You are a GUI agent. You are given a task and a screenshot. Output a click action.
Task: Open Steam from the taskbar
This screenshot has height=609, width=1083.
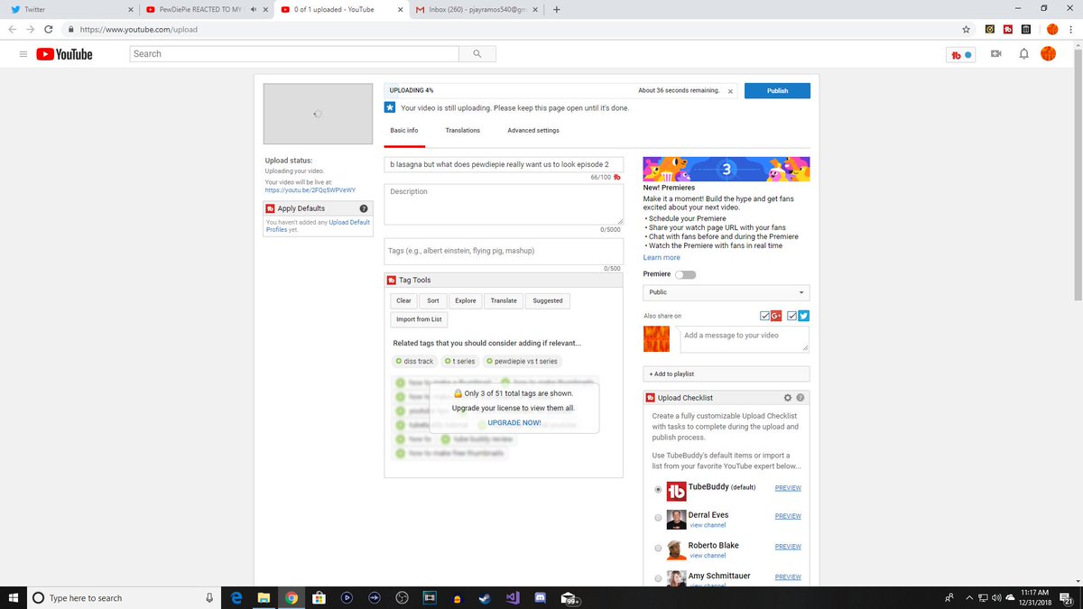pyautogui.click(x=484, y=597)
